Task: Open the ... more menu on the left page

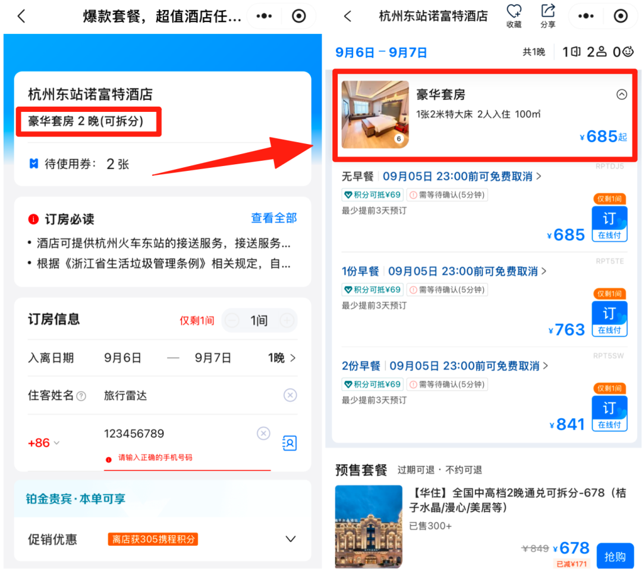Action: coord(263,16)
